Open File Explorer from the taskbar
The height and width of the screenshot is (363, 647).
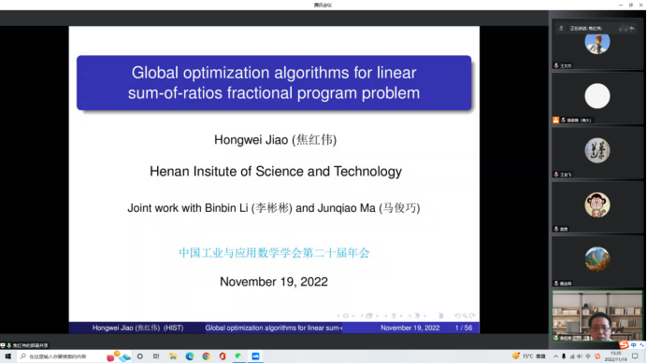[173, 356]
